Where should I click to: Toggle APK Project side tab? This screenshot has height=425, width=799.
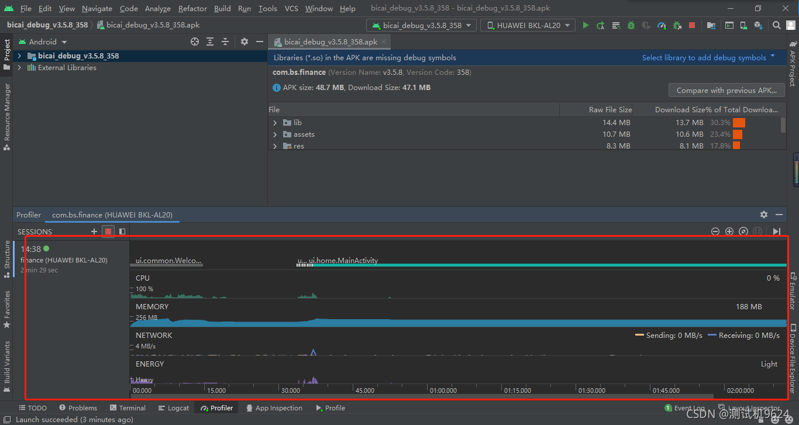[793, 63]
